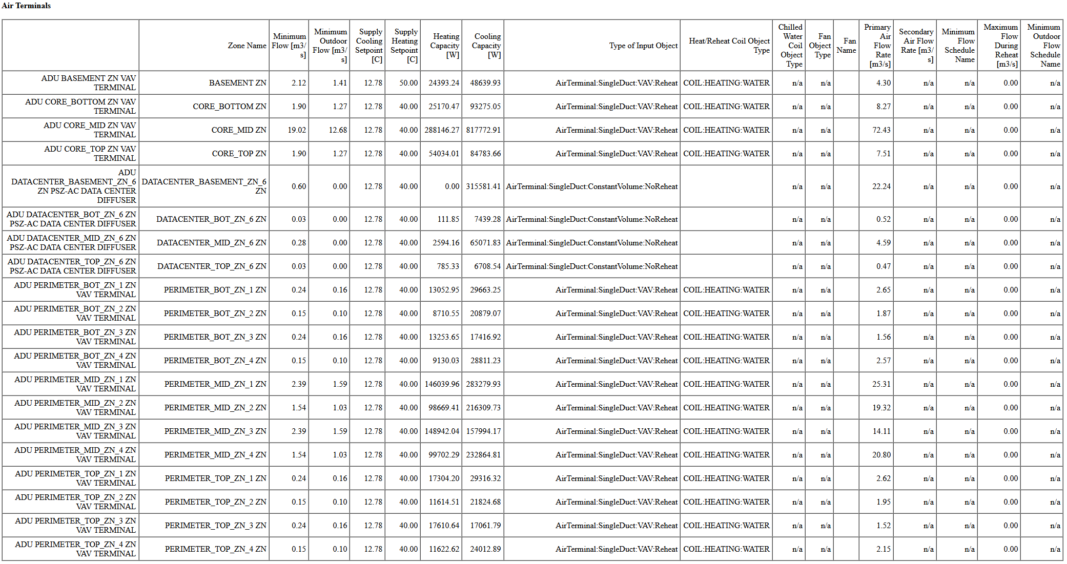This screenshot has width=1067, height=564.
Task: Click the 'CORE_MID ZN' zone name cell
Action: (x=239, y=130)
